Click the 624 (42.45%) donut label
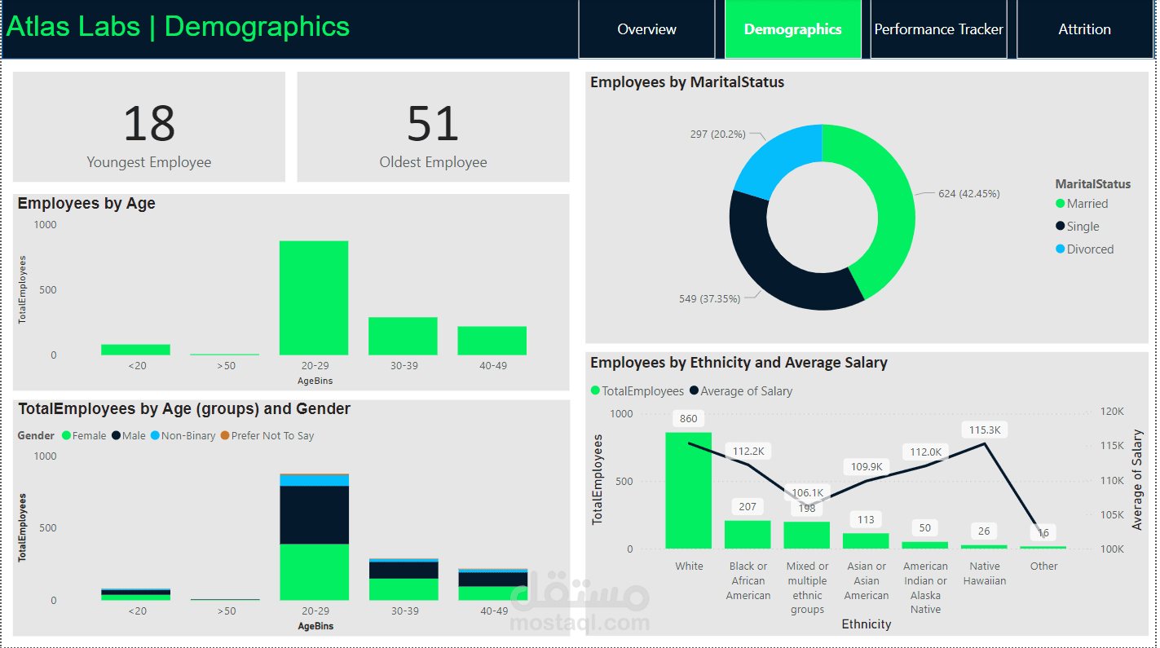The image size is (1160, 648). click(x=969, y=194)
